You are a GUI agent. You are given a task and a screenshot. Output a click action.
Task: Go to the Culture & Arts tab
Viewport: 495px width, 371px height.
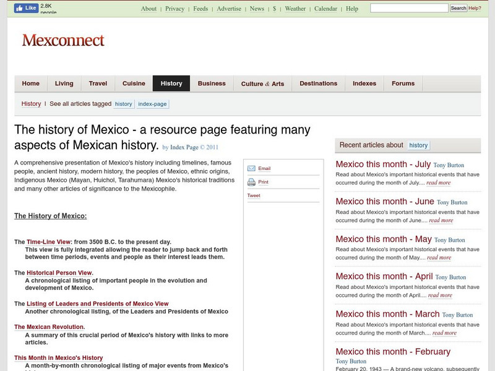(x=262, y=83)
